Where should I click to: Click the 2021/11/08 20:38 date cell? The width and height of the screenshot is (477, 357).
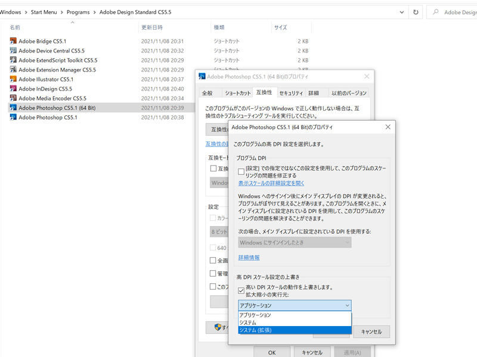pyautogui.click(x=162, y=117)
